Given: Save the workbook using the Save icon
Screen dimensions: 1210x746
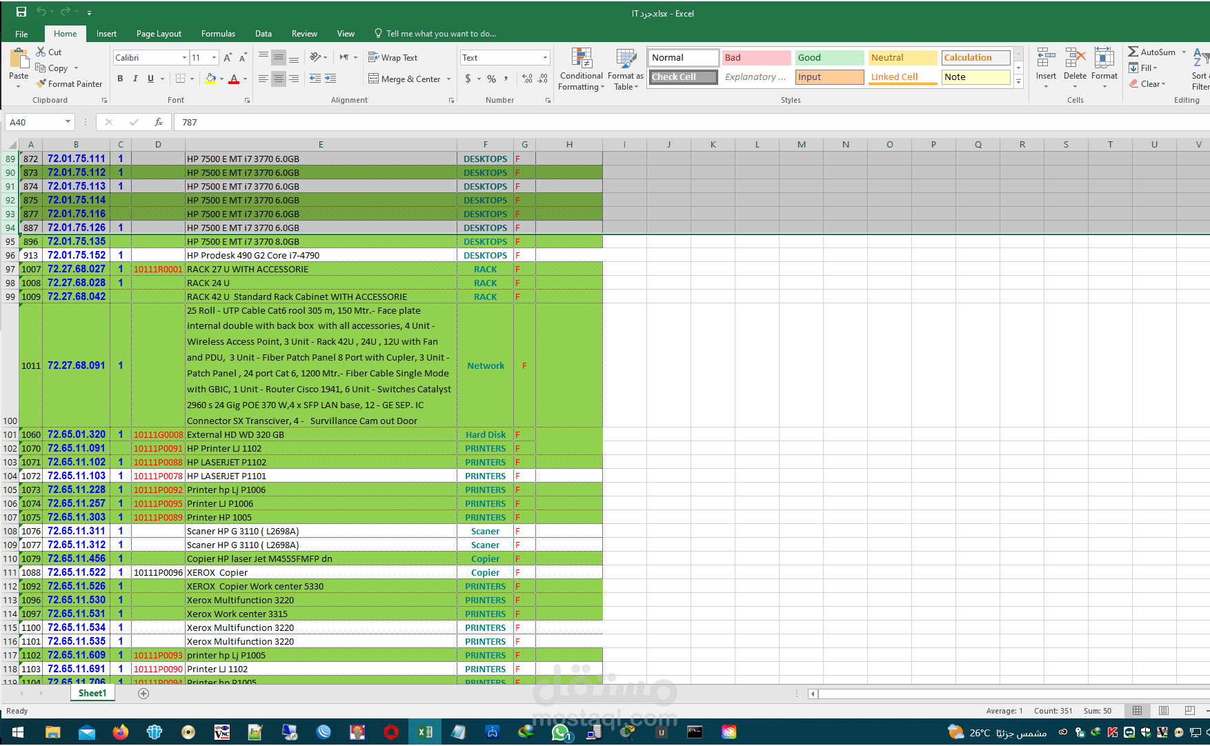Looking at the screenshot, I should coord(21,12).
